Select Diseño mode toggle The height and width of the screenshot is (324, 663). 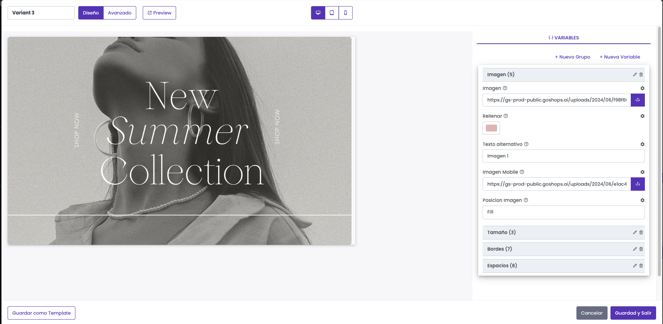91,13
